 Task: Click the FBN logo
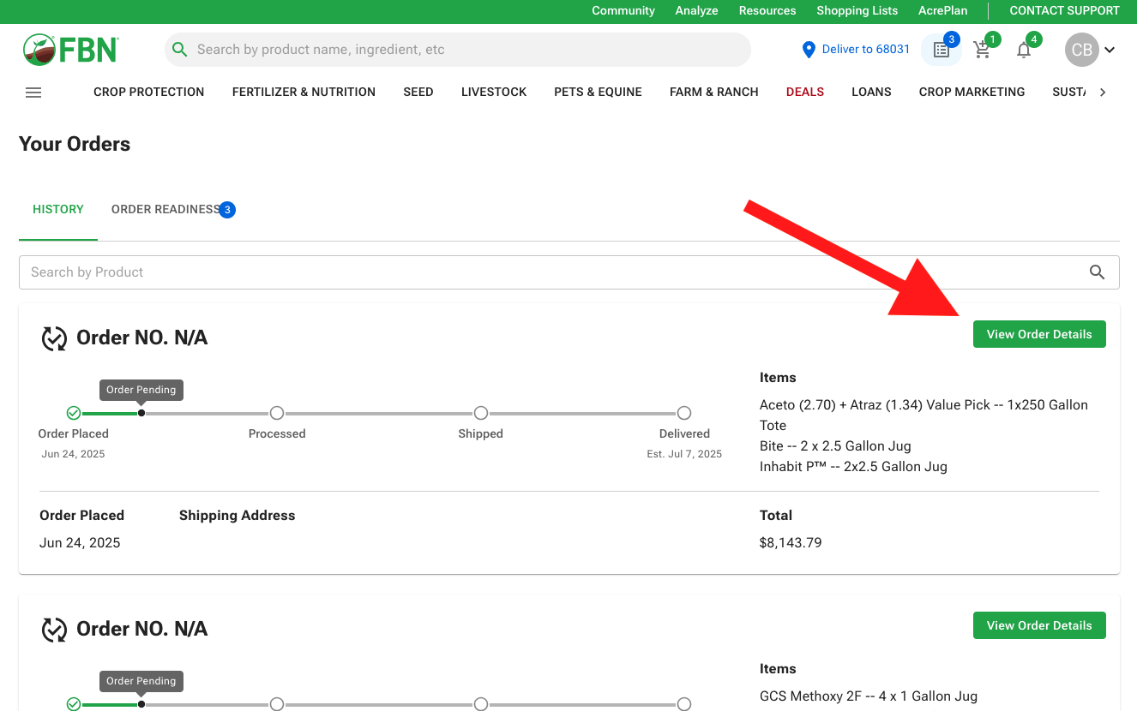(x=70, y=50)
